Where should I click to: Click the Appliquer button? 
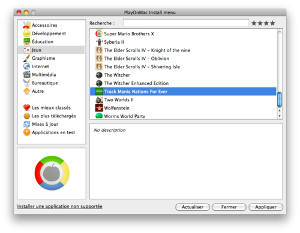(x=266, y=207)
